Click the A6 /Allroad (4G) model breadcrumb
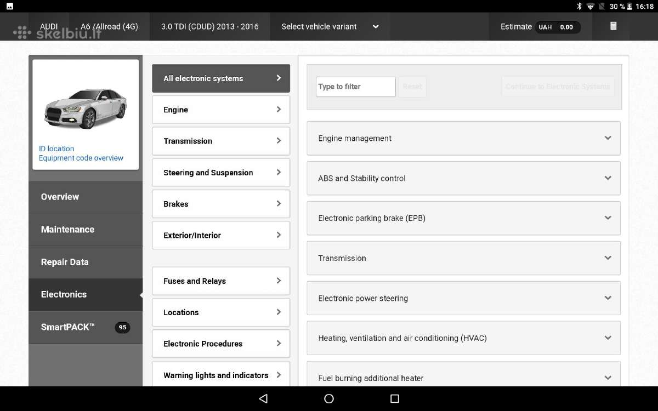The height and width of the screenshot is (411, 658). (109, 26)
